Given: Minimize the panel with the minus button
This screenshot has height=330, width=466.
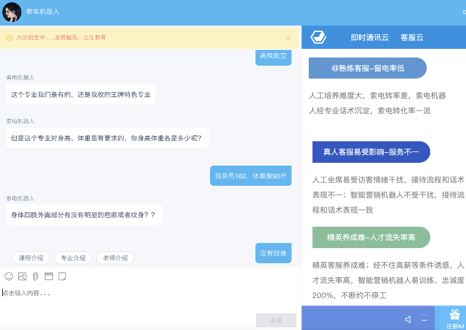Looking at the screenshot, I should tap(424, 319).
